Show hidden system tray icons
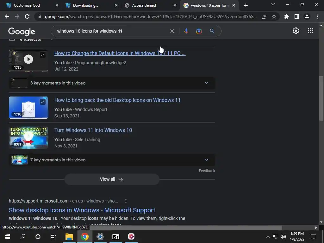 point(268,237)
